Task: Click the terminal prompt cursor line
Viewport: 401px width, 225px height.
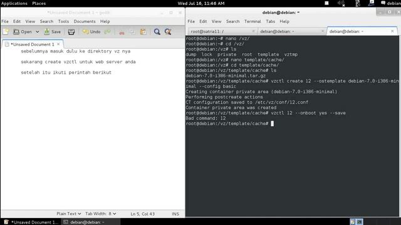Action: (x=230, y=124)
